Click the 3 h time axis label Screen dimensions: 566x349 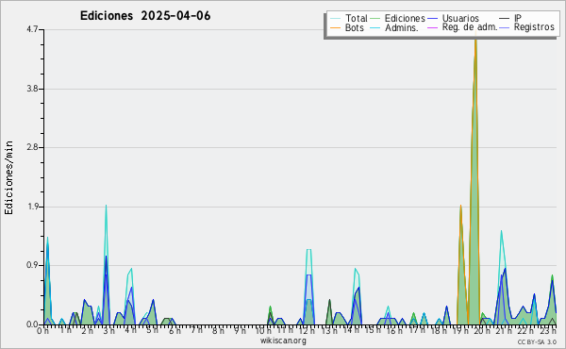point(108,331)
